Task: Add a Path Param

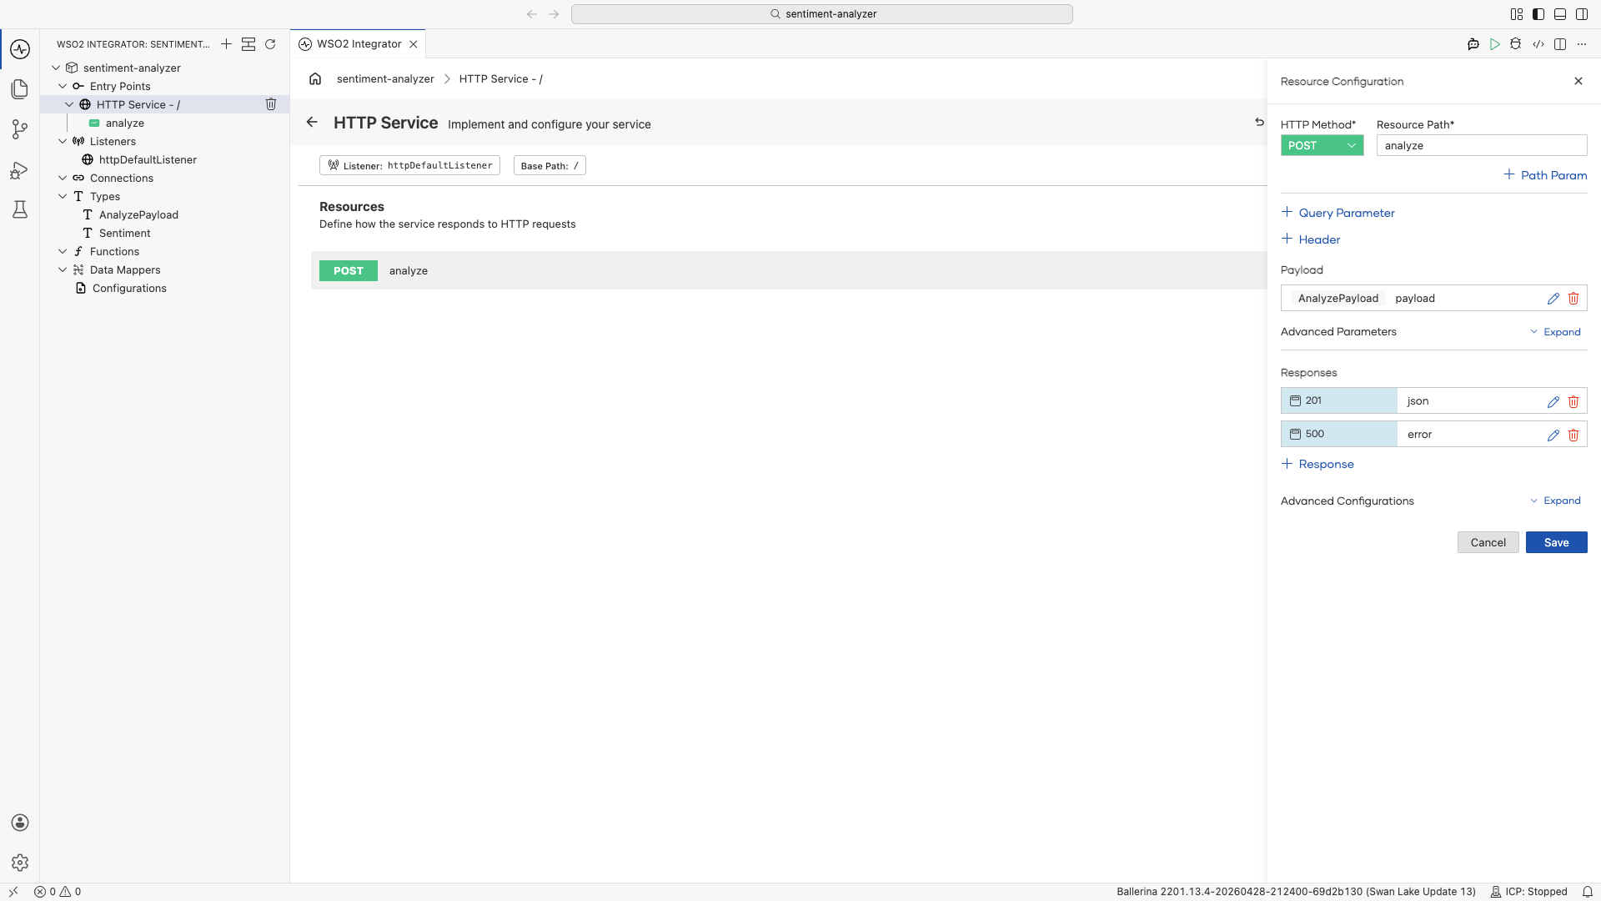Action: [1545, 175]
